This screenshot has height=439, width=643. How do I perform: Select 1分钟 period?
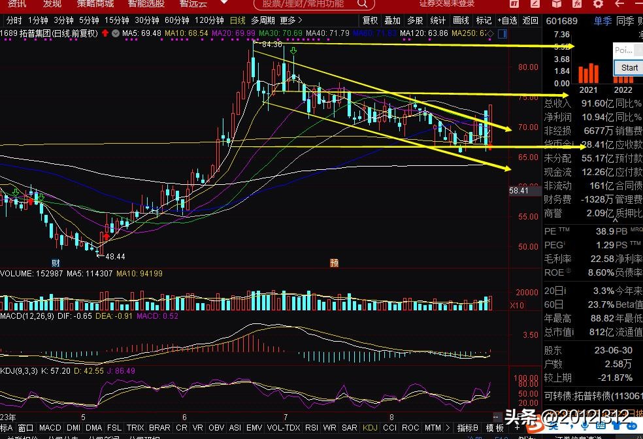(38, 20)
